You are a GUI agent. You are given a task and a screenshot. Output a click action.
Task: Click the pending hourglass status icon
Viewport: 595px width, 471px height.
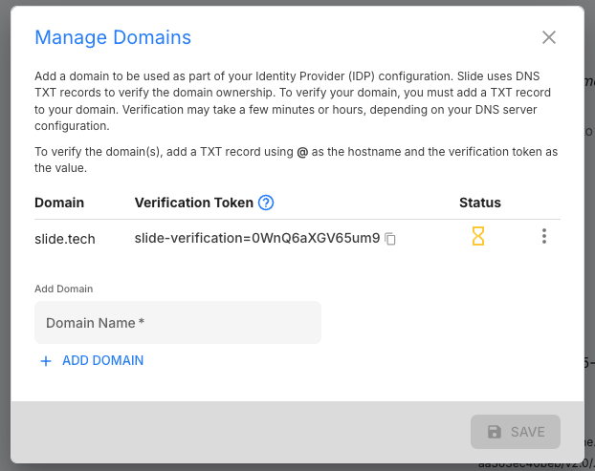tap(478, 236)
